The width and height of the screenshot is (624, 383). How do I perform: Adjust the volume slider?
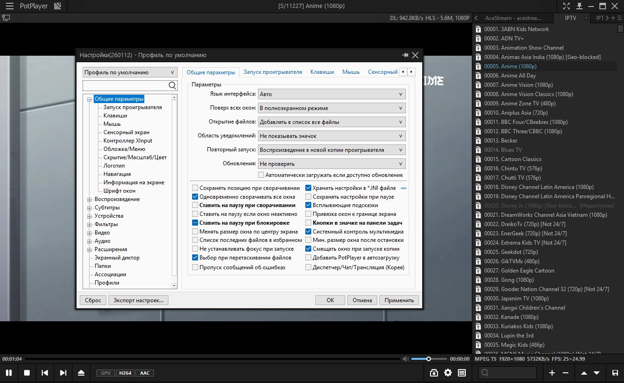(429, 359)
